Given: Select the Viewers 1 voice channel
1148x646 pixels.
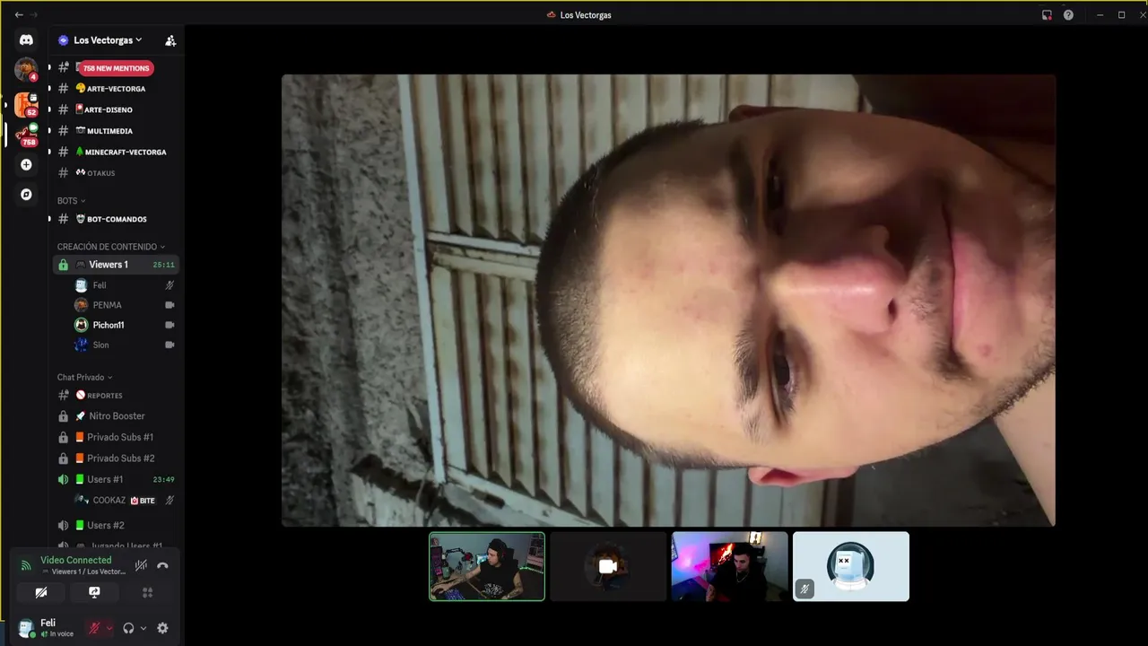Looking at the screenshot, I should pos(116,265).
